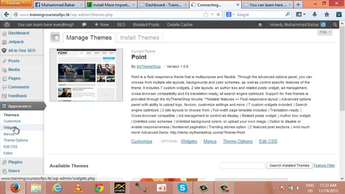Open Google Chrome from taskbar
This screenshot has width=345, height=194.
(x=99, y=188)
